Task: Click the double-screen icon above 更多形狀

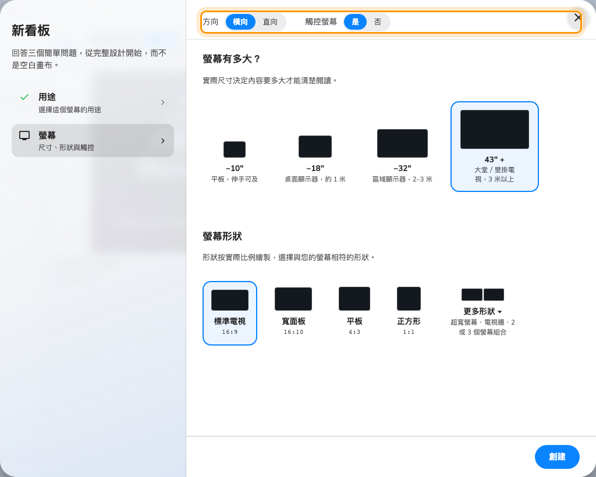Action: [x=483, y=295]
